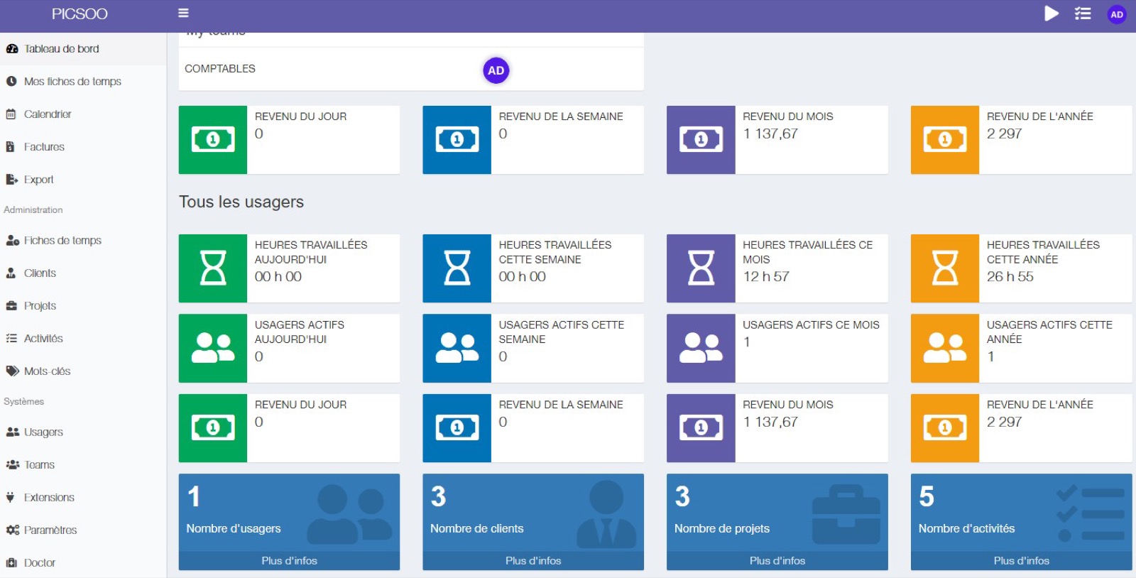The image size is (1136, 578).
Task: Start the timer with the play icon
Action: coord(1052,13)
